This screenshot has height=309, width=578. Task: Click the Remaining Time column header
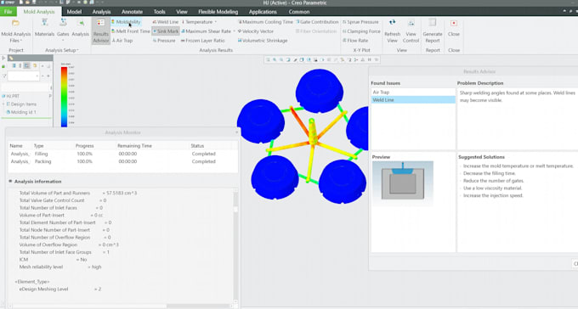click(x=134, y=146)
